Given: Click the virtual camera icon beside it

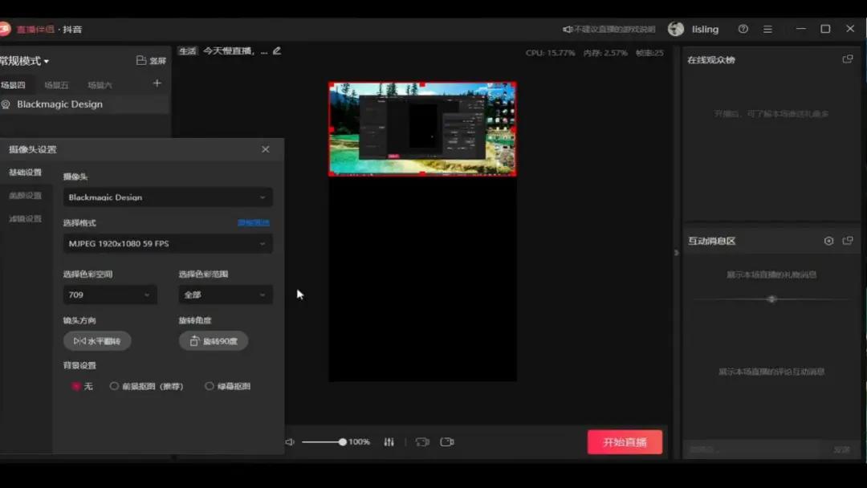Looking at the screenshot, I should click(448, 441).
